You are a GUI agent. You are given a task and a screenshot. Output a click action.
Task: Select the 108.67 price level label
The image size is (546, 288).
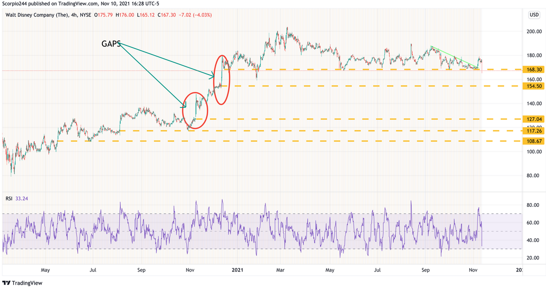tap(533, 141)
